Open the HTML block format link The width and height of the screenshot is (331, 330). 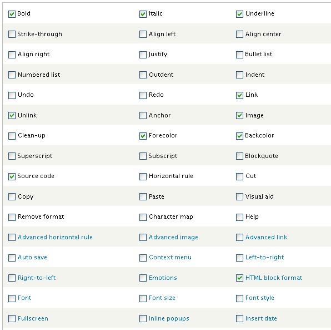pyautogui.click(x=274, y=278)
